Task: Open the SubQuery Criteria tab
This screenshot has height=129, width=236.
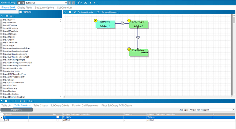Action: pyautogui.click(x=60, y=105)
